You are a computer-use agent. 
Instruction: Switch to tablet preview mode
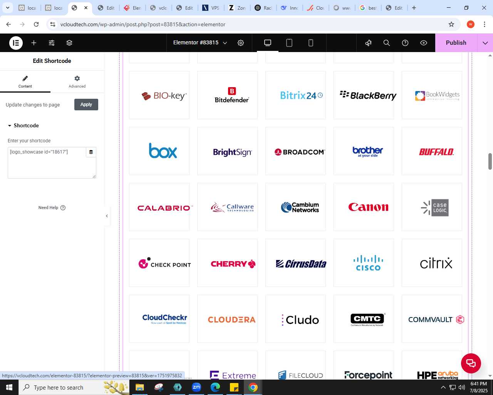coord(289,43)
